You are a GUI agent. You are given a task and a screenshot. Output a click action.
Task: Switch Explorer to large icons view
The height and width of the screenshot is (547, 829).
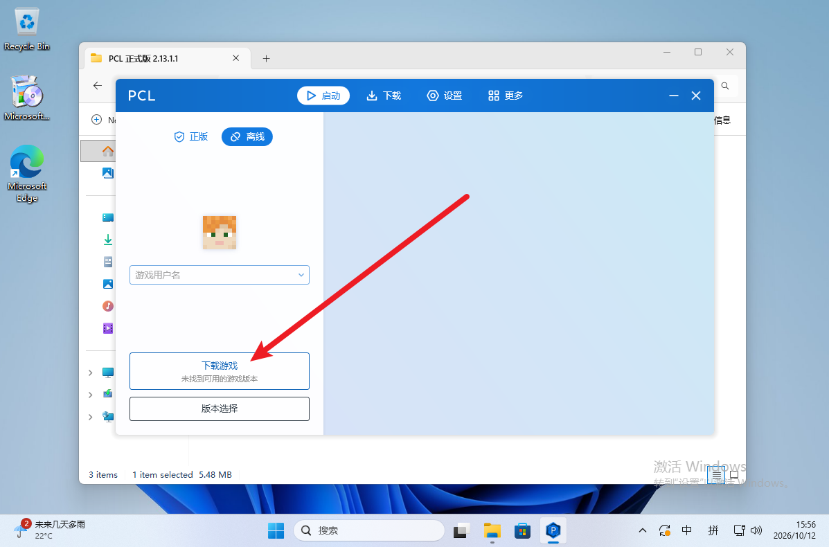[734, 475]
